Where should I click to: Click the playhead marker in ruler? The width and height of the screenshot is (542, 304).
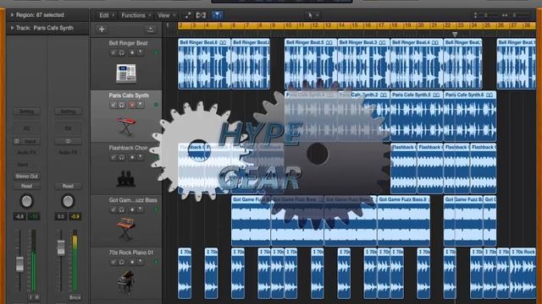pyautogui.click(x=455, y=34)
